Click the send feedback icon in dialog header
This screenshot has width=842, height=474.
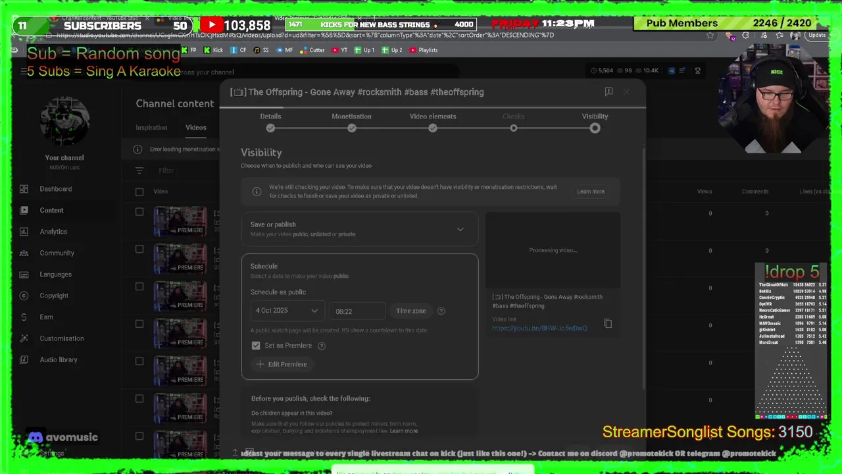pyautogui.click(x=608, y=92)
